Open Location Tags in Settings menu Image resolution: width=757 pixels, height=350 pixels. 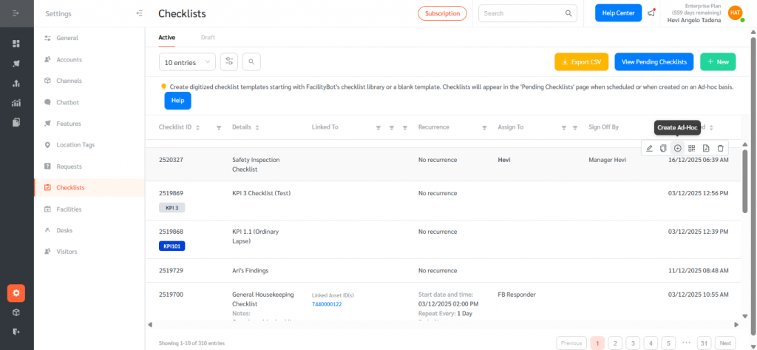(75, 145)
